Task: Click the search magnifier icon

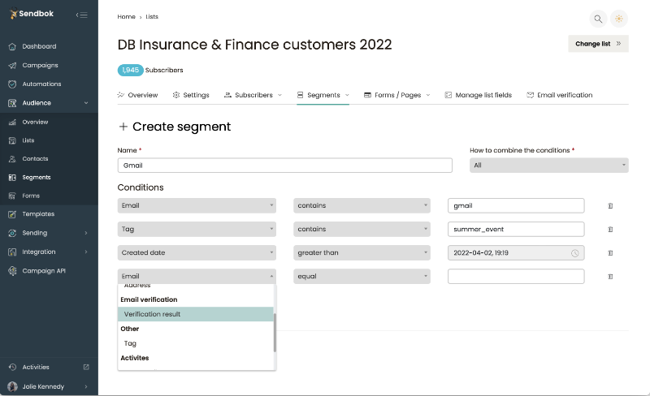Action: coord(598,19)
